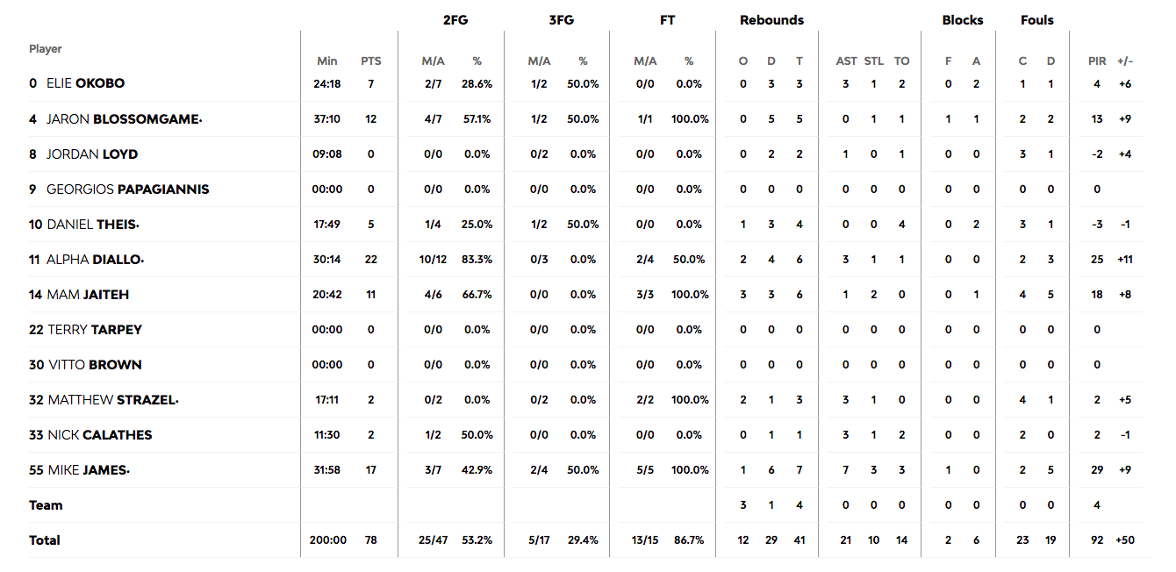Click the PIR column header
Screen dimensions: 1176x572
pyautogui.click(x=1097, y=61)
